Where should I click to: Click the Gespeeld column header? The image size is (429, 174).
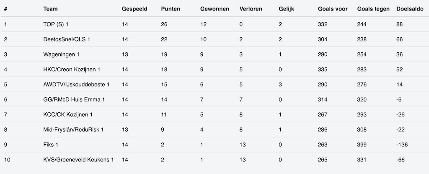click(134, 9)
